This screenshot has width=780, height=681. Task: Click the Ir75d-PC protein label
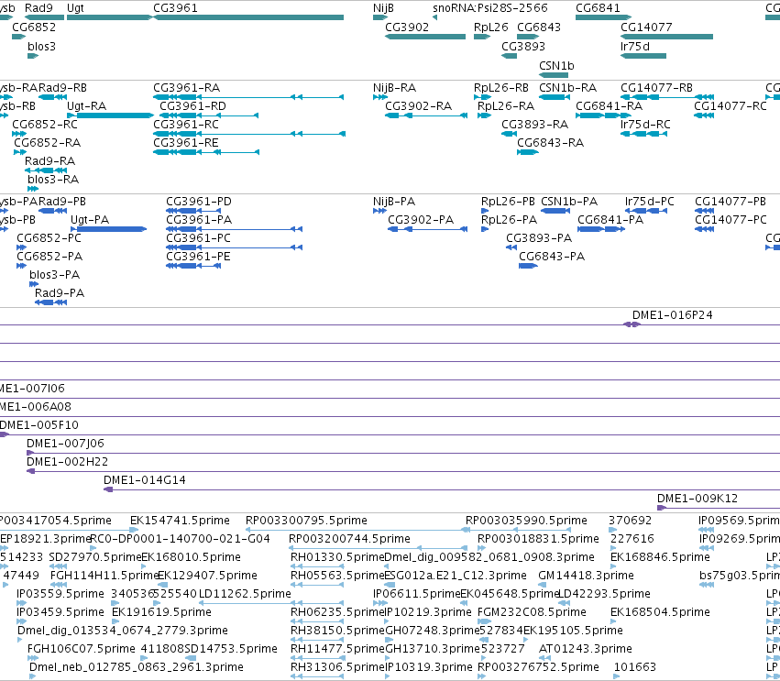point(650,202)
